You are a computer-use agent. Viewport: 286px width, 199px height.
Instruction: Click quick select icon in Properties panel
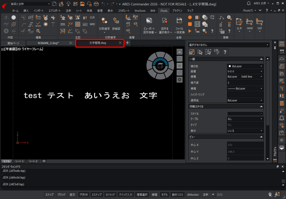pyautogui.click(x=217, y=52)
